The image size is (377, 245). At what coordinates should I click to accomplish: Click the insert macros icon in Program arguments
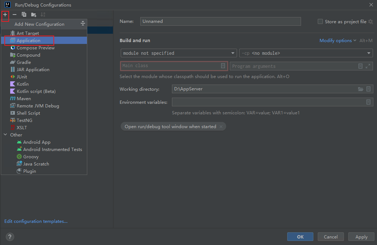pyautogui.click(x=360, y=66)
